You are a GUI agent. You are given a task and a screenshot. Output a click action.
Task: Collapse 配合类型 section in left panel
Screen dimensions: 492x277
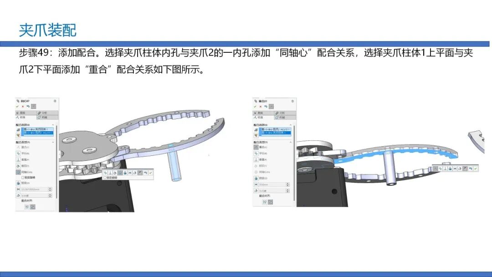pos(53,142)
